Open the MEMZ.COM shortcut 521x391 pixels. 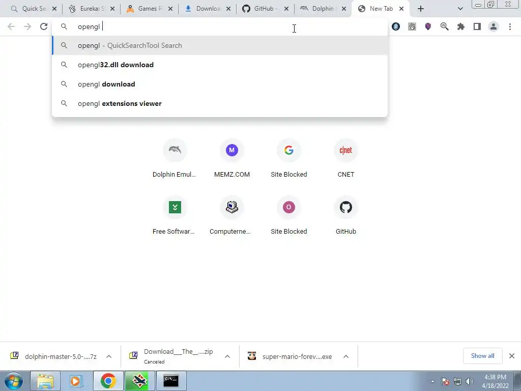[x=232, y=159]
